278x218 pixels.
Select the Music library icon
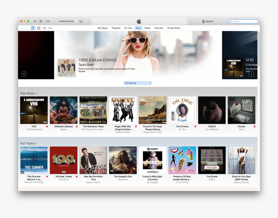(33, 28)
